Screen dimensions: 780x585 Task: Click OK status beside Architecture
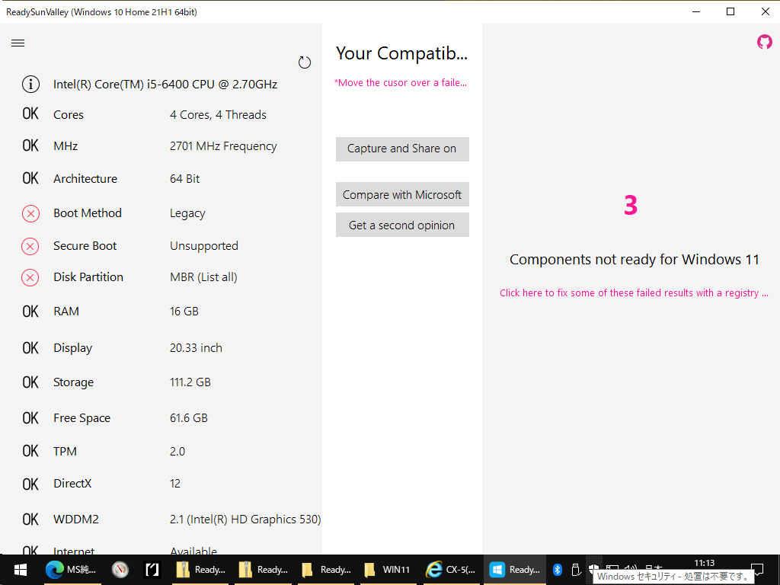pyautogui.click(x=30, y=178)
